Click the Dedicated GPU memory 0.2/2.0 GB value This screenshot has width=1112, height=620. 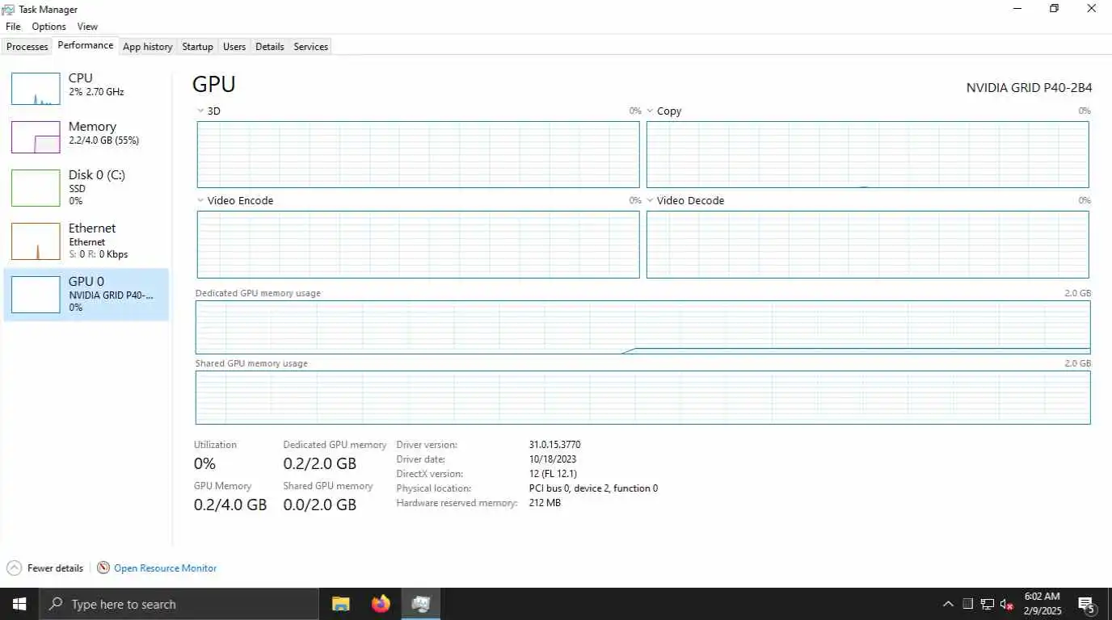click(x=319, y=463)
